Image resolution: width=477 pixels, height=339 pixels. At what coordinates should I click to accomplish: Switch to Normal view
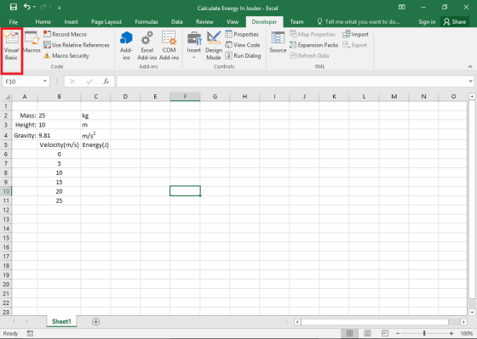(349, 333)
